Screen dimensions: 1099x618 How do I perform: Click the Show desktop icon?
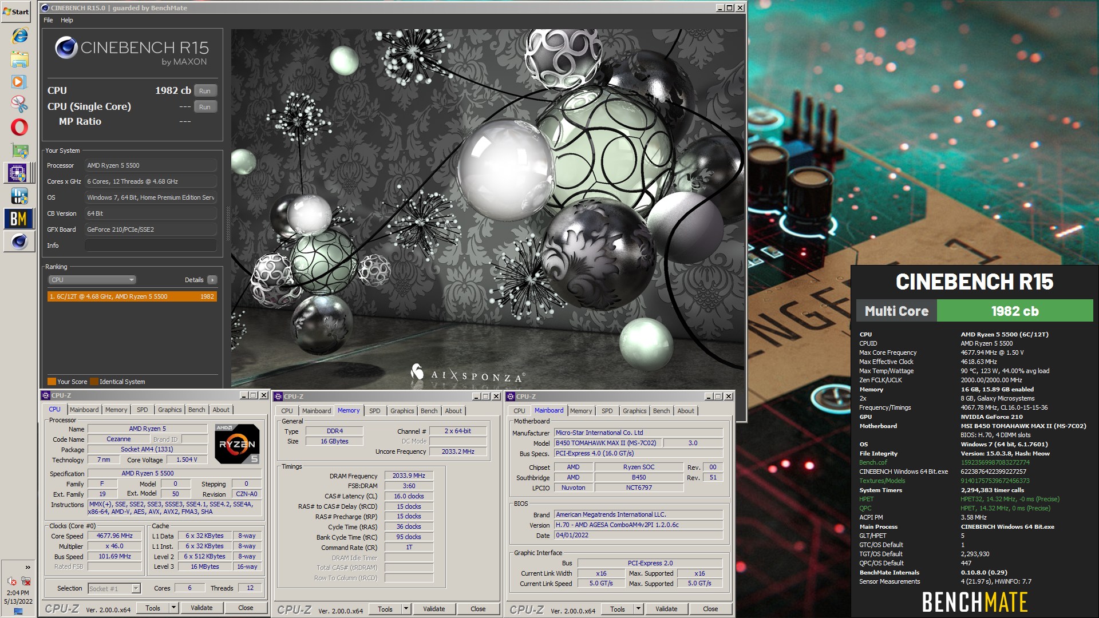(18, 611)
